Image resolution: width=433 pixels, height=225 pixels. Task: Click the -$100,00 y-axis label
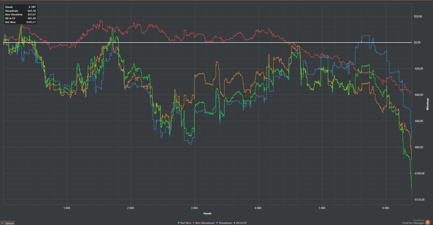pos(419,174)
